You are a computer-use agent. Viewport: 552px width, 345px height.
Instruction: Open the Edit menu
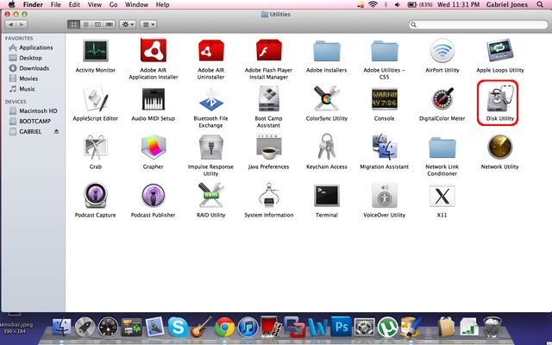[74, 4]
